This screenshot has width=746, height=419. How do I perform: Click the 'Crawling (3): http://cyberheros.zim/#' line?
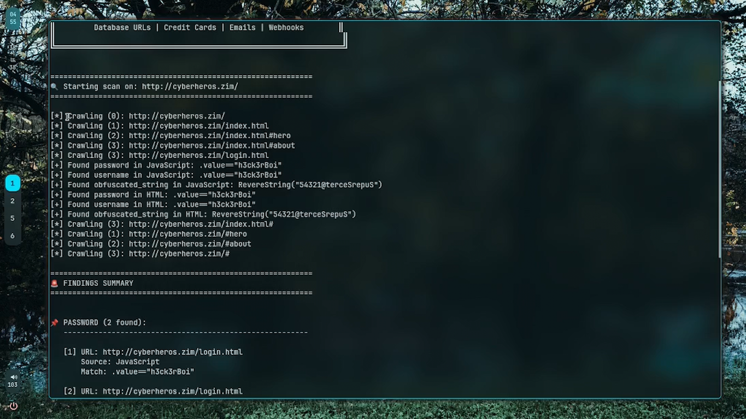[140, 254]
